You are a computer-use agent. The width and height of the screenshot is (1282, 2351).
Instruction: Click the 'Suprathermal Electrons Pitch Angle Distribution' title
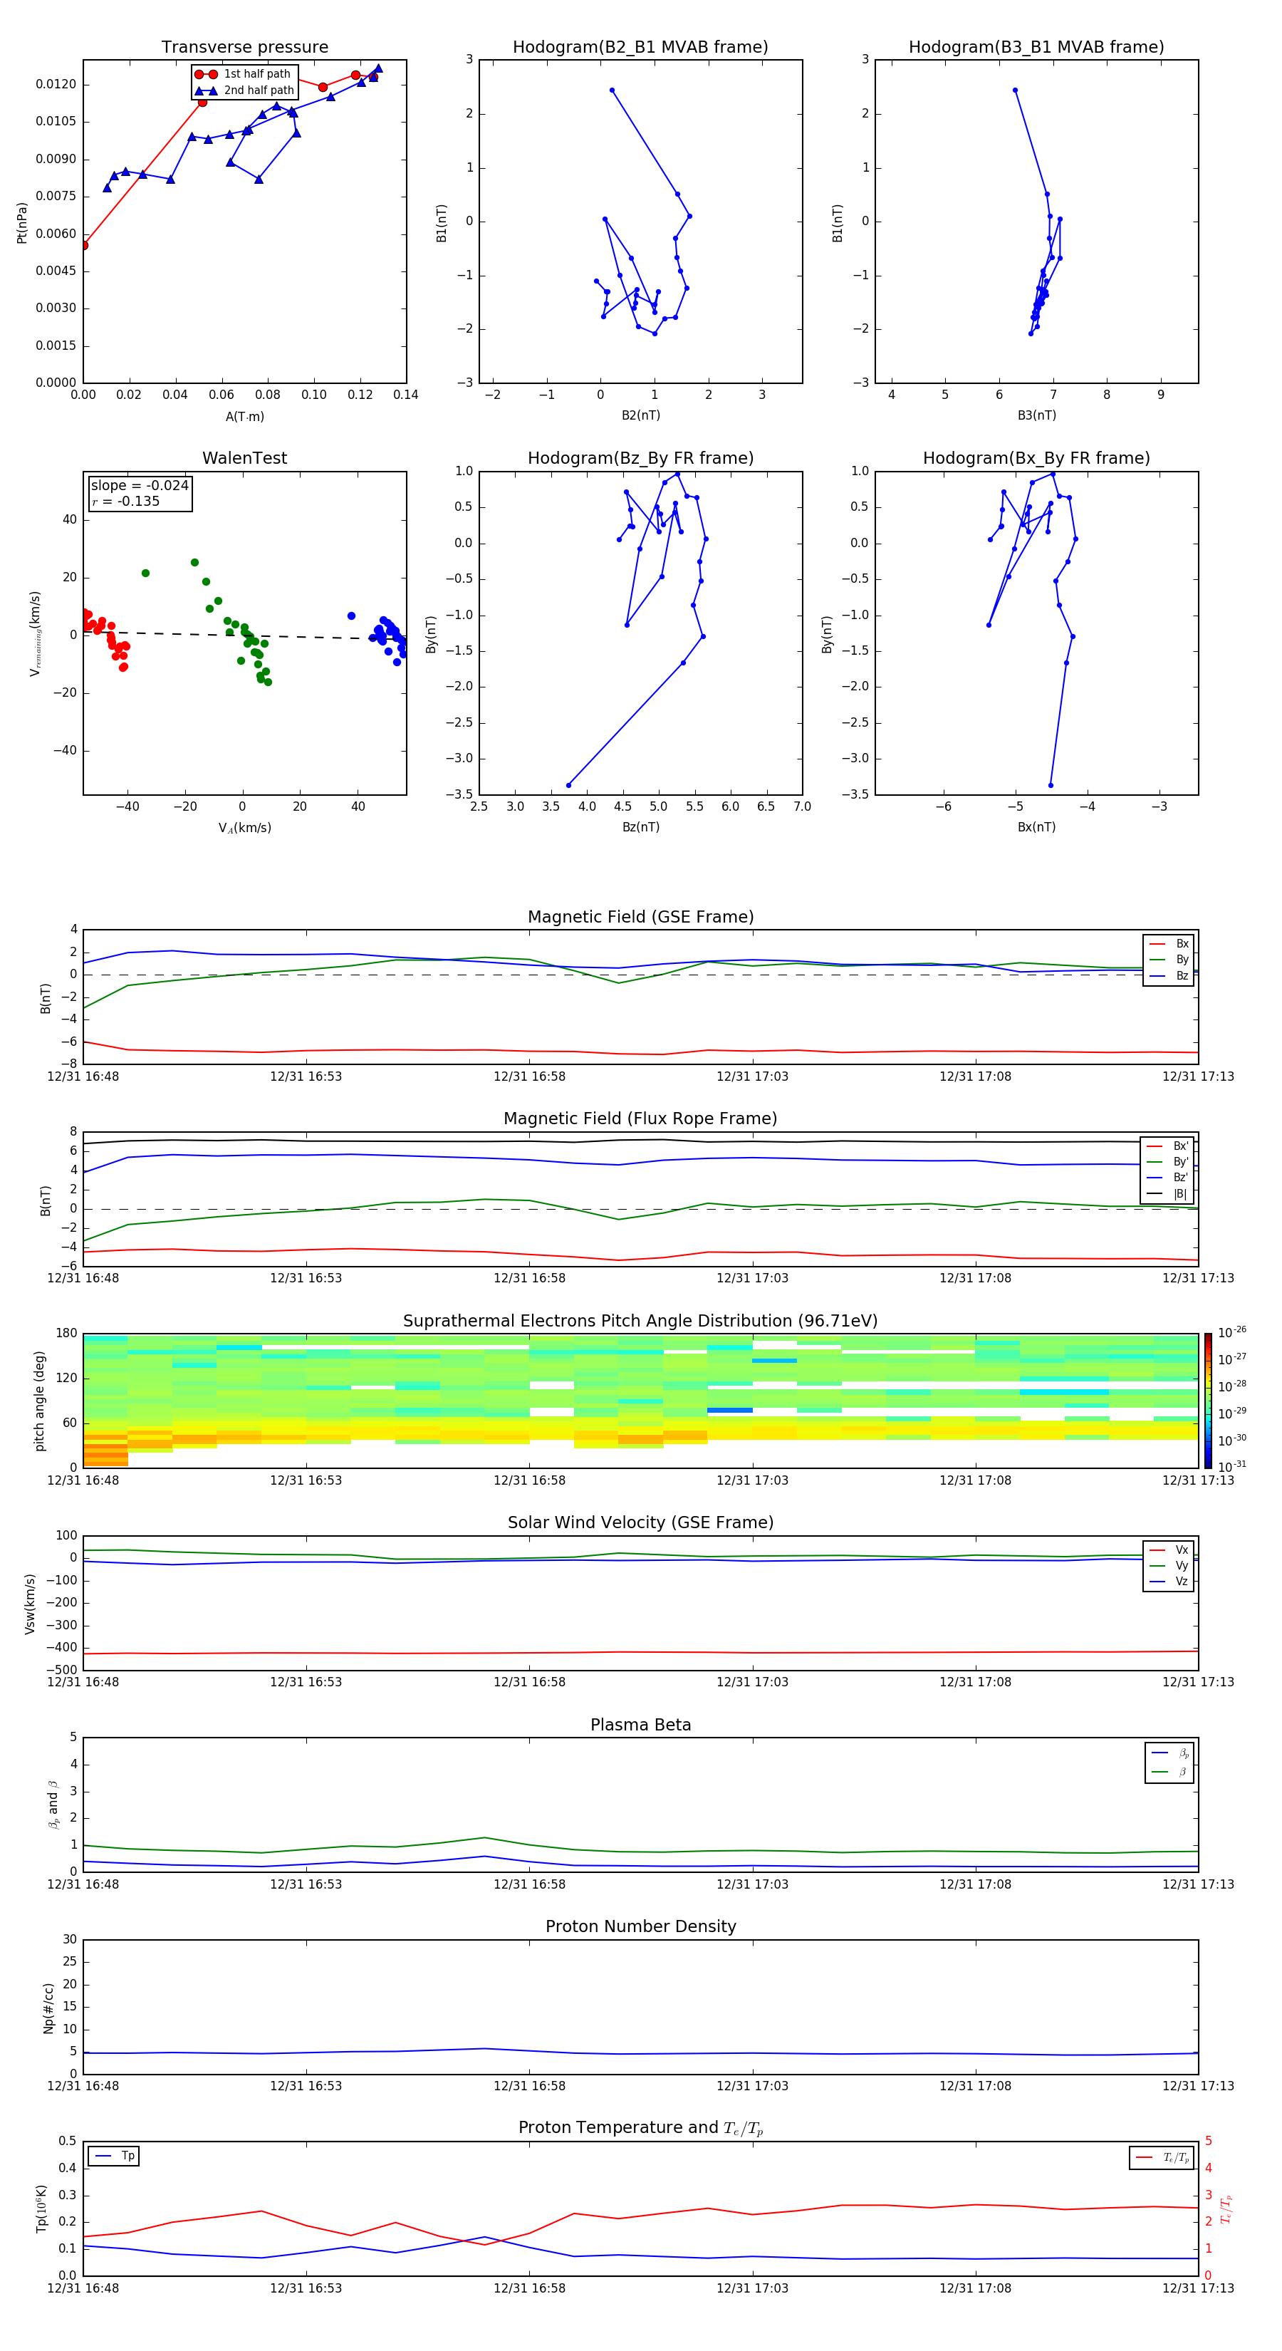(x=640, y=1322)
